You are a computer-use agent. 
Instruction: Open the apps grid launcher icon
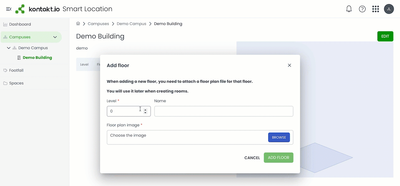pos(375,9)
